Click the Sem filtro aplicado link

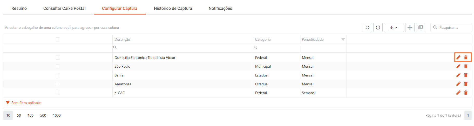(x=26, y=103)
